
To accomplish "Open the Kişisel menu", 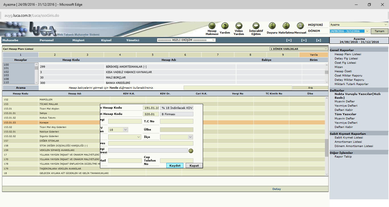I will coord(106,40).
